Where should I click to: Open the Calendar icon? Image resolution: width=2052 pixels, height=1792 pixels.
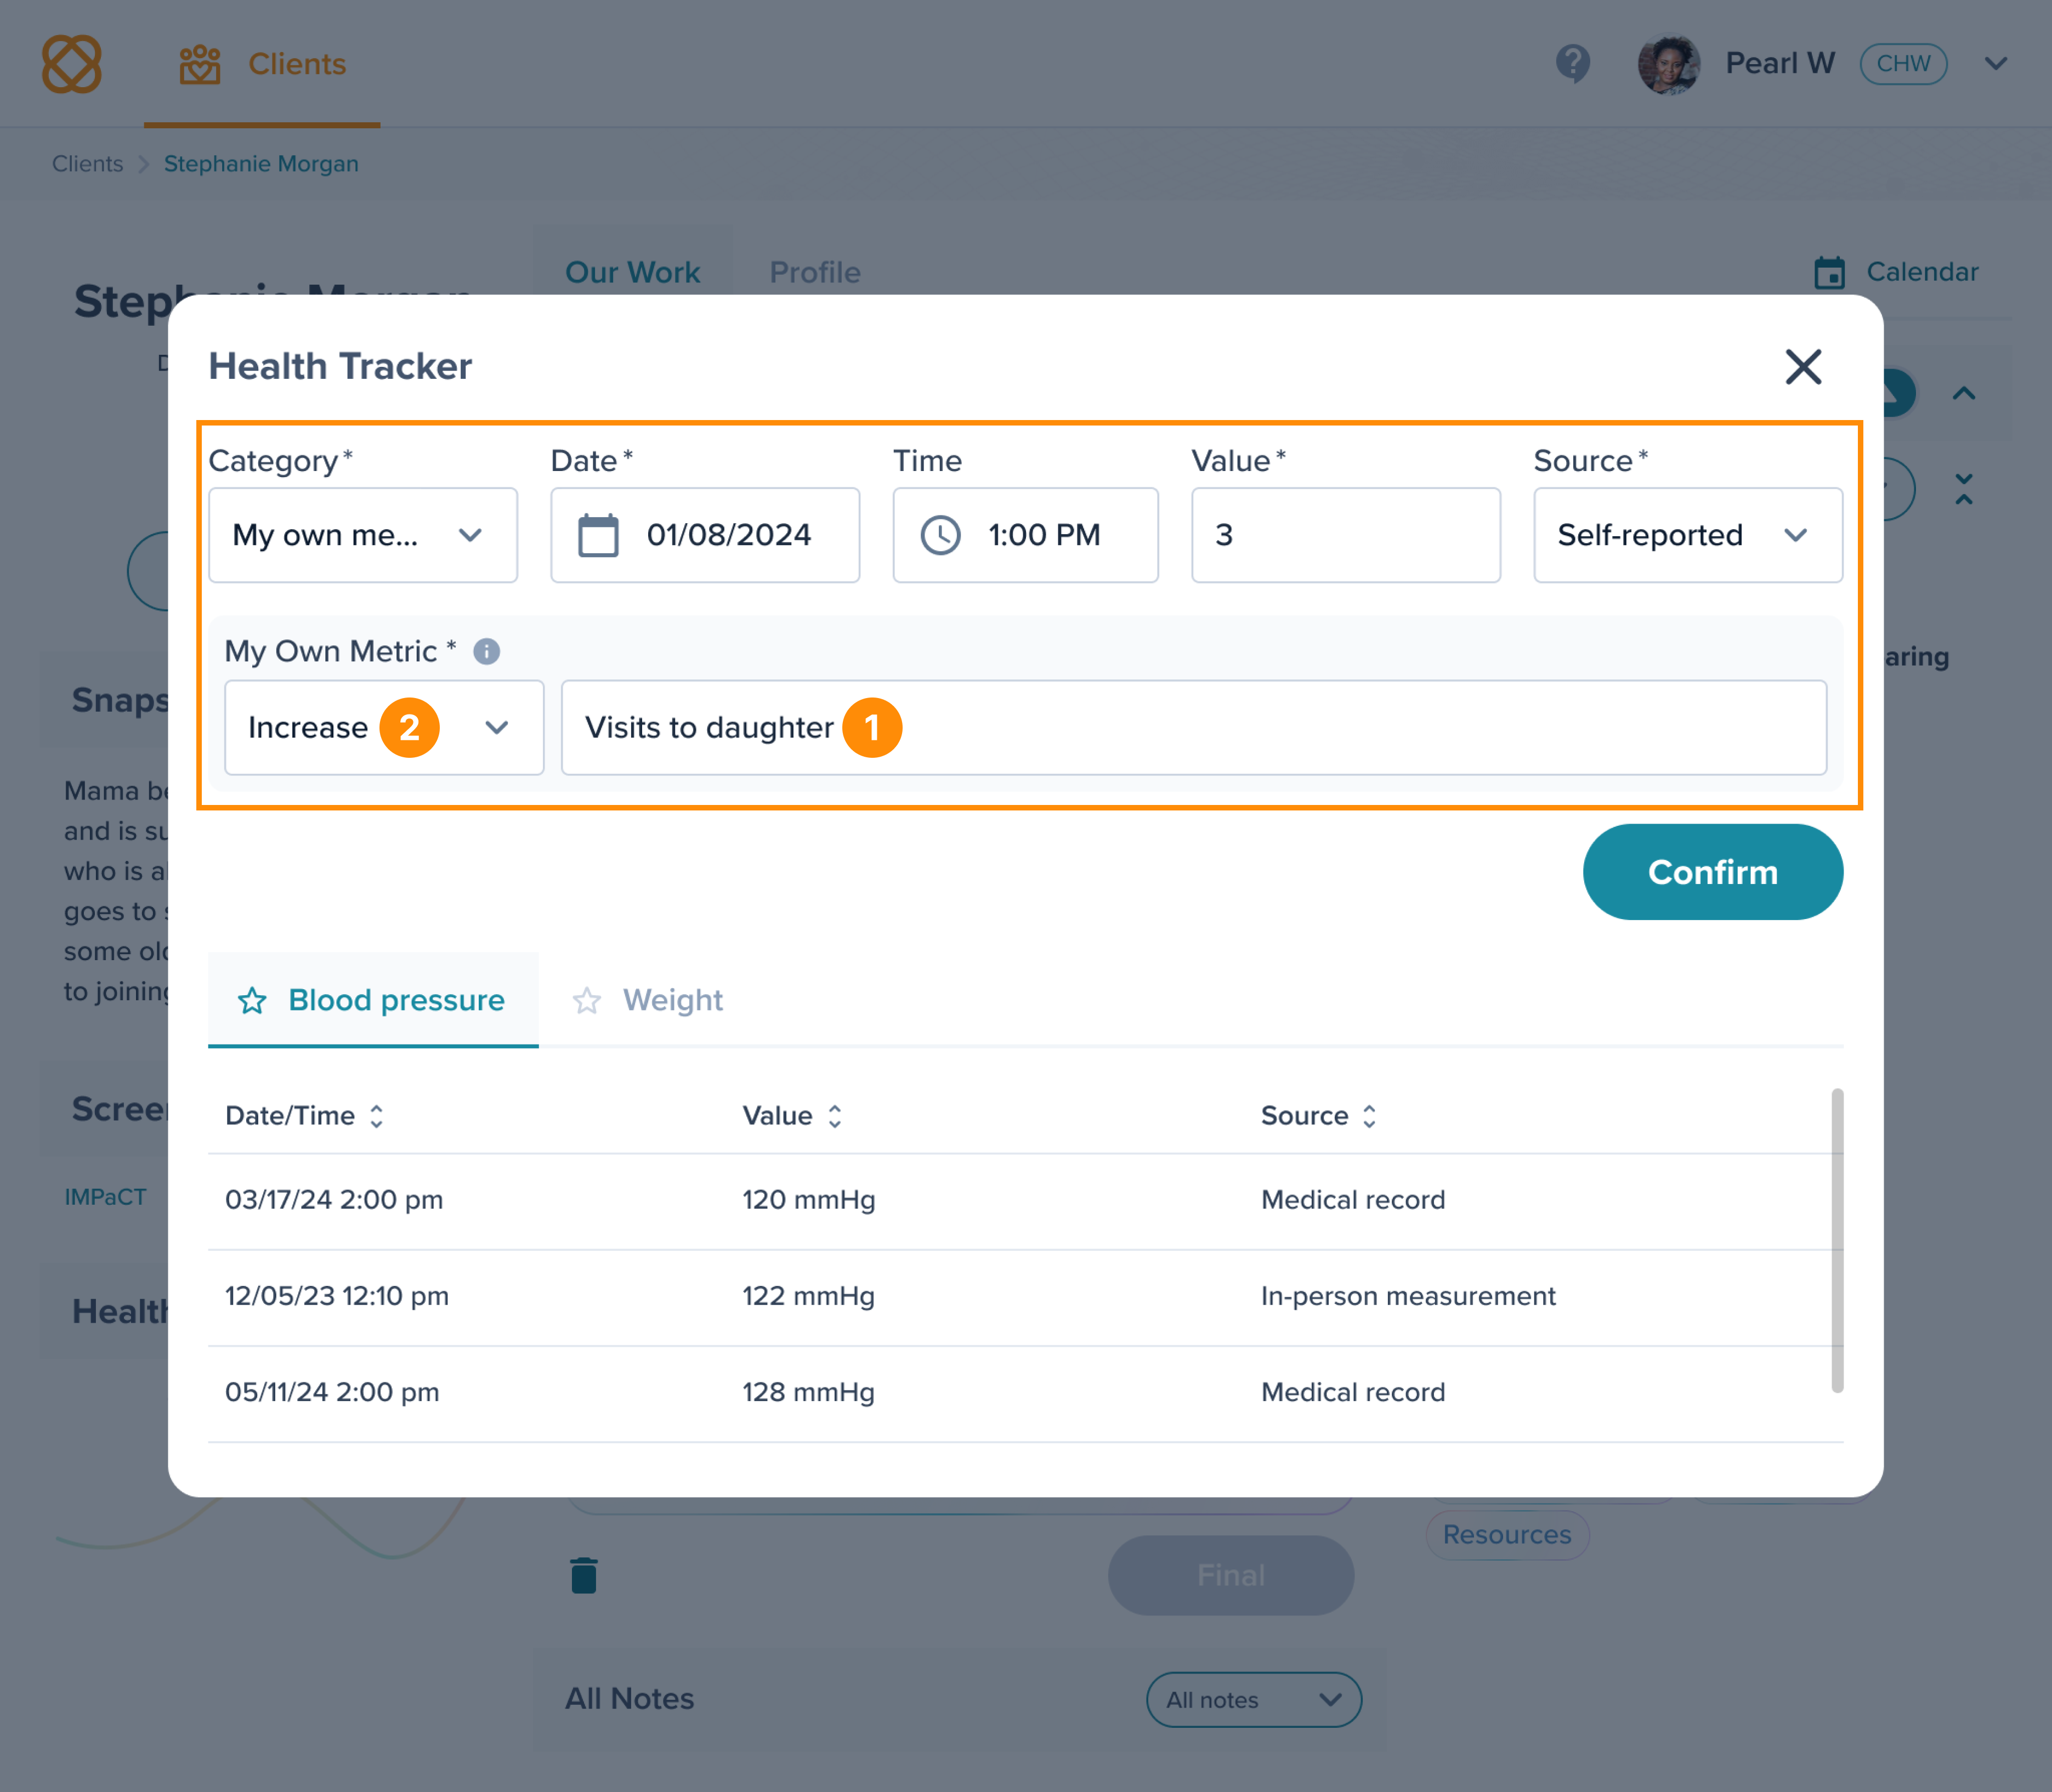coord(1830,272)
